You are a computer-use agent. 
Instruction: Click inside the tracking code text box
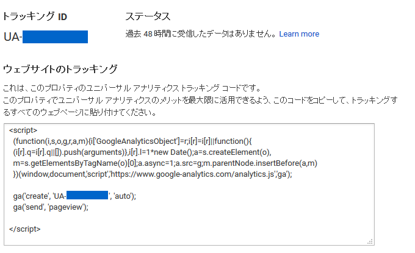[x=189, y=184]
